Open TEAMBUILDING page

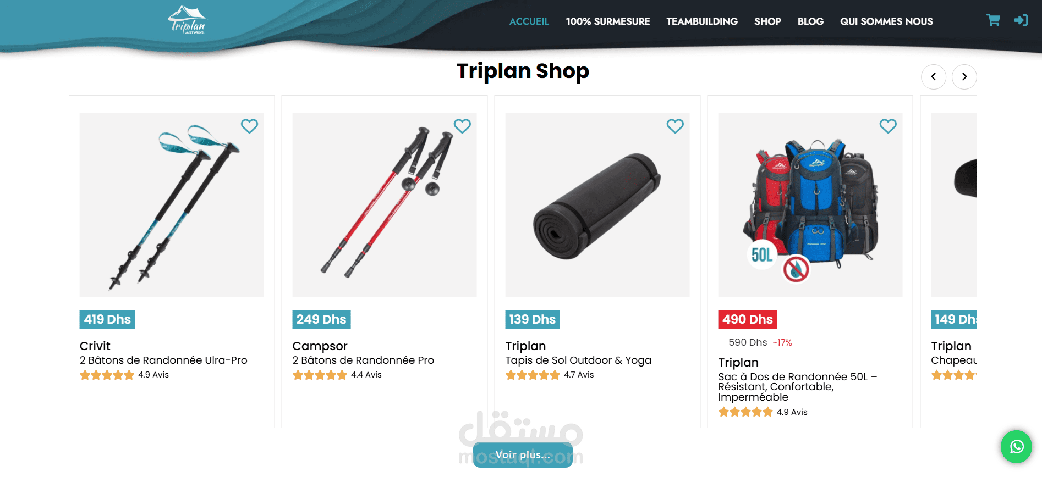click(702, 21)
